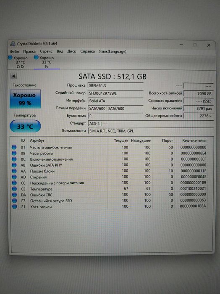Minimize the CrystalDiskInfo window

(x=181, y=45)
